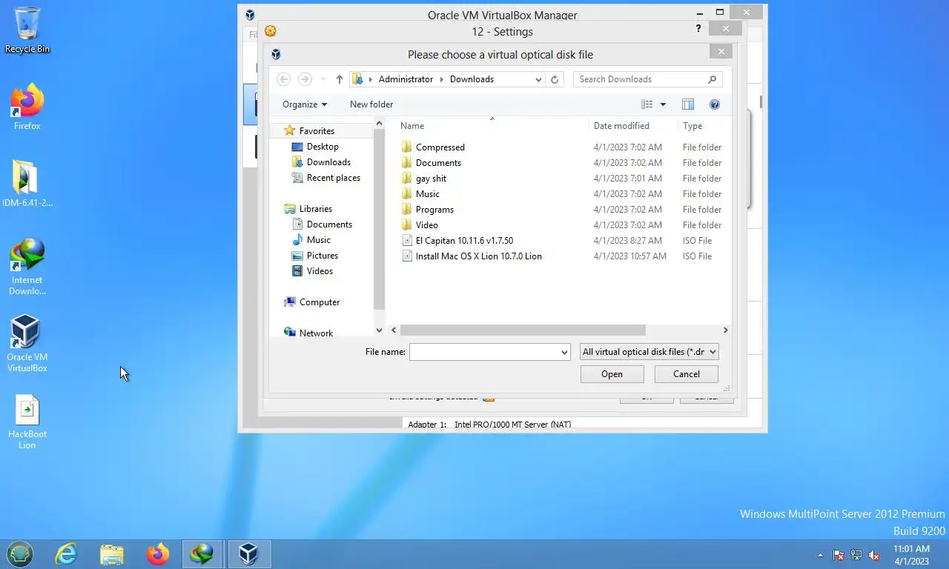The width and height of the screenshot is (949, 569).
Task: Open the file dialog help icon
Action: tap(715, 104)
